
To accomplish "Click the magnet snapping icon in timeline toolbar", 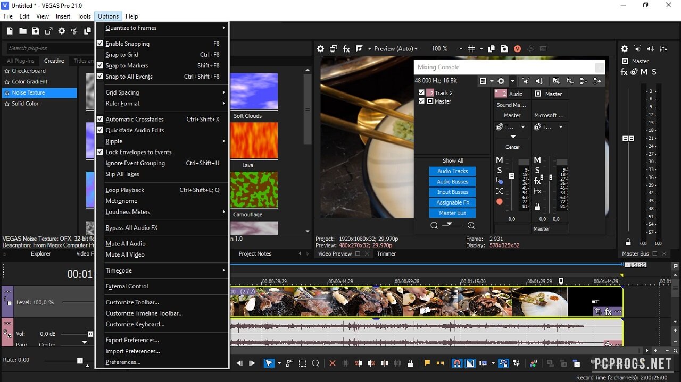I will point(456,363).
